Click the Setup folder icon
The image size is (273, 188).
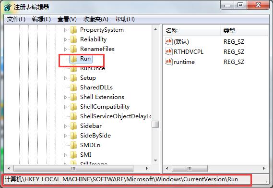(73, 78)
